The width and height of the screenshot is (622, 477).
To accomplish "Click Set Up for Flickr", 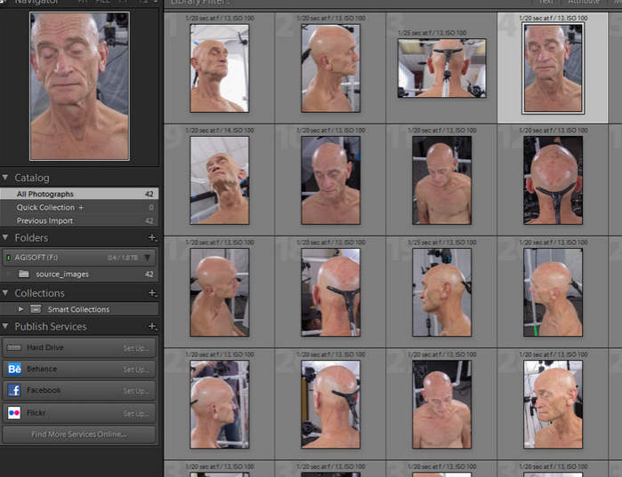I will coord(136,414).
